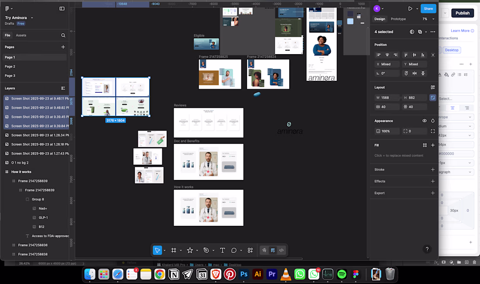Click the opacity 100% field
This screenshot has width=480, height=284.
[x=387, y=131]
